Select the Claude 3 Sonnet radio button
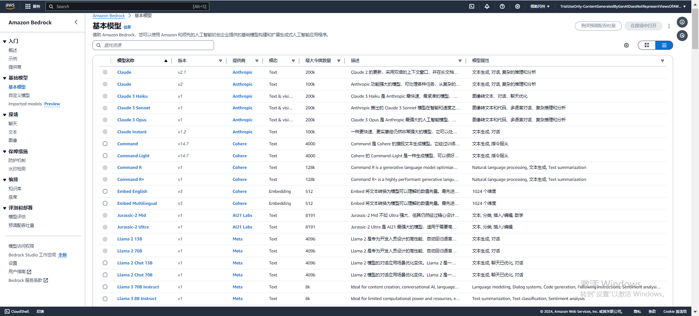The height and width of the screenshot is (316, 699). (x=105, y=108)
